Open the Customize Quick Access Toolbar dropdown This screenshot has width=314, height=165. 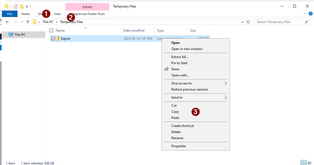(x=27, y=6)
